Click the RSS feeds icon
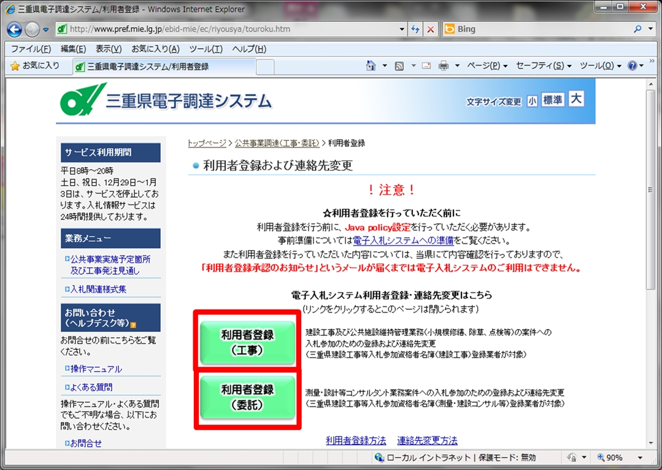662x470 pixels. [x=399, y=66]
